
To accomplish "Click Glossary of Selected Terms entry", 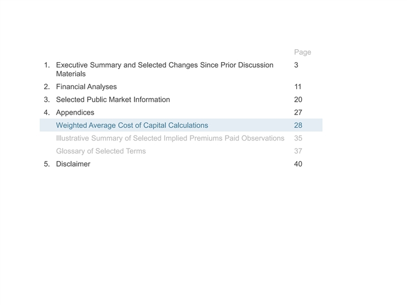I will click(x=101, y=151).
